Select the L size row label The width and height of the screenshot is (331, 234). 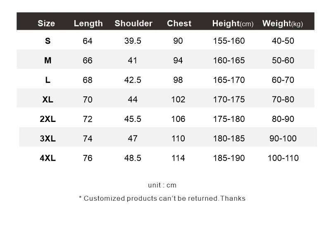pos(48,80)
